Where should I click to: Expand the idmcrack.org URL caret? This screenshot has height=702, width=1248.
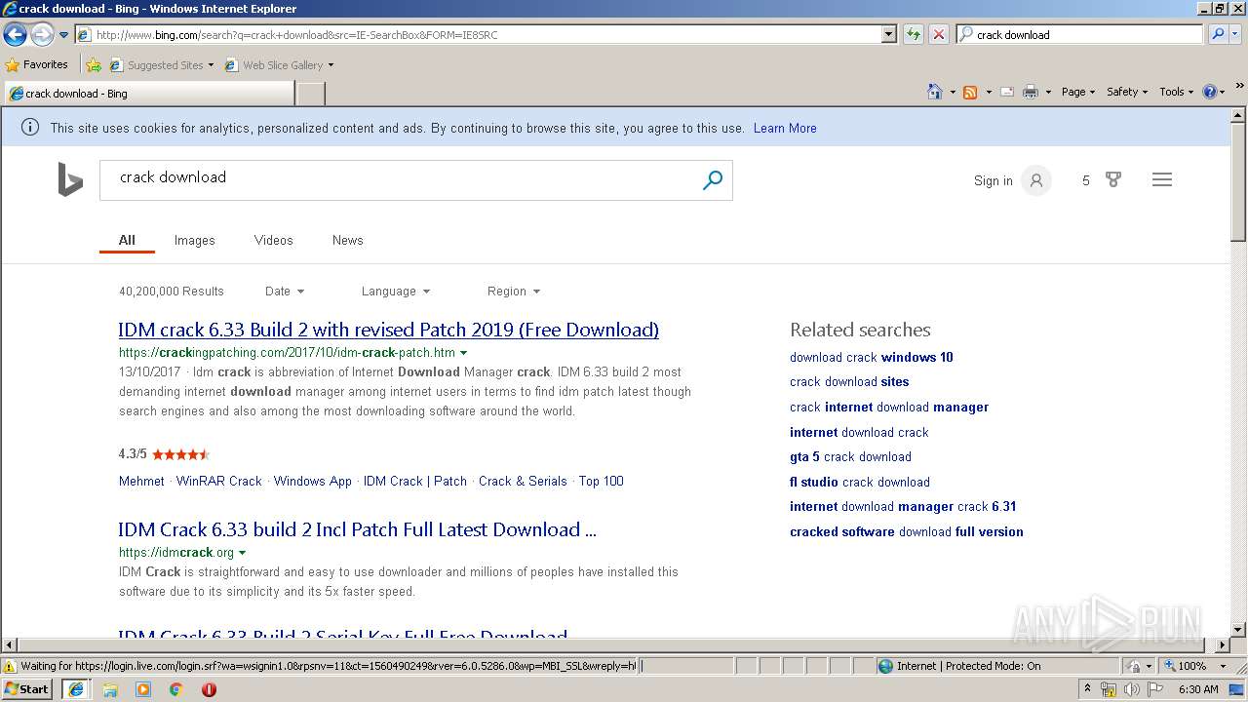point(242,553)
